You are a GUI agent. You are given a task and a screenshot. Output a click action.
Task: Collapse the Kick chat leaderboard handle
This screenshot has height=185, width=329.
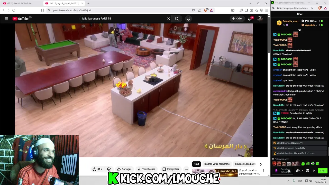point(300,30)
